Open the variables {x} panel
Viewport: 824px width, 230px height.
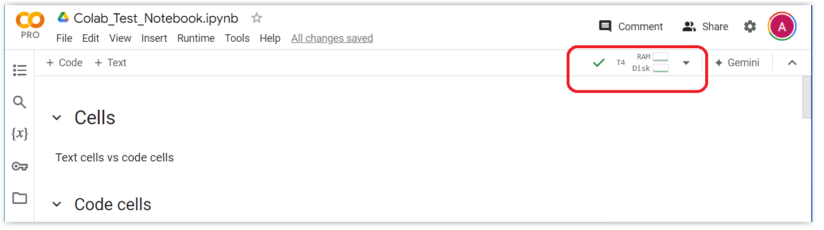coord(20,134)
